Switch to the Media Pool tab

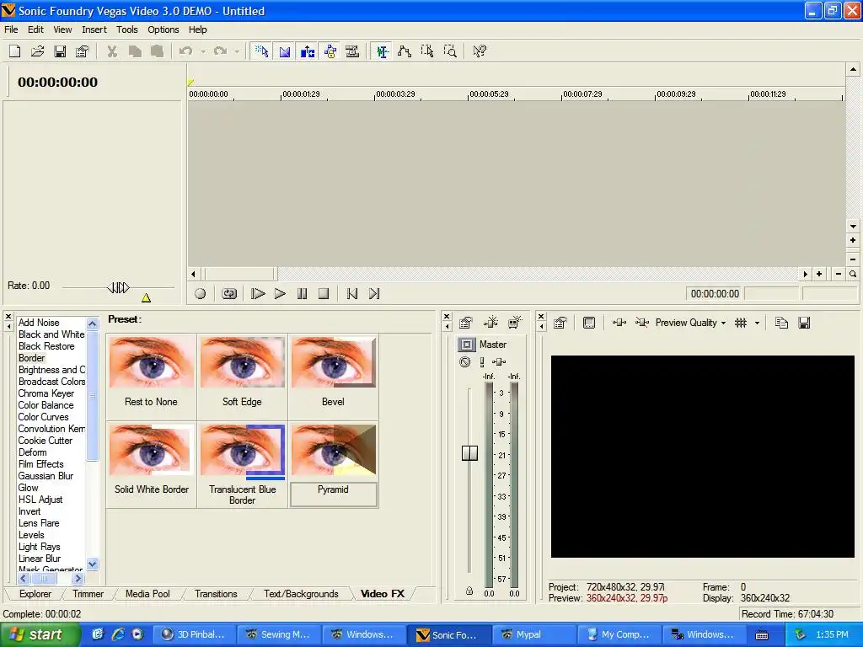tap(147, 594)
